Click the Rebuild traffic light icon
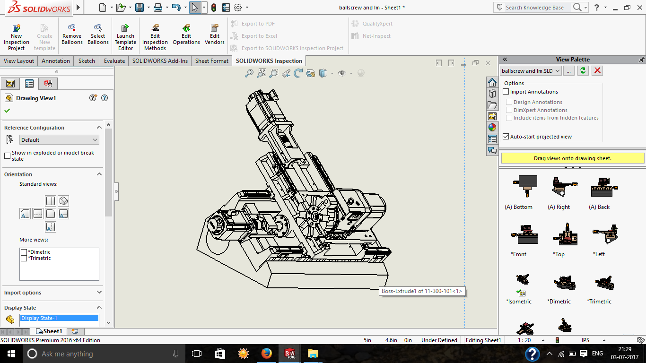 pos(213,8)
